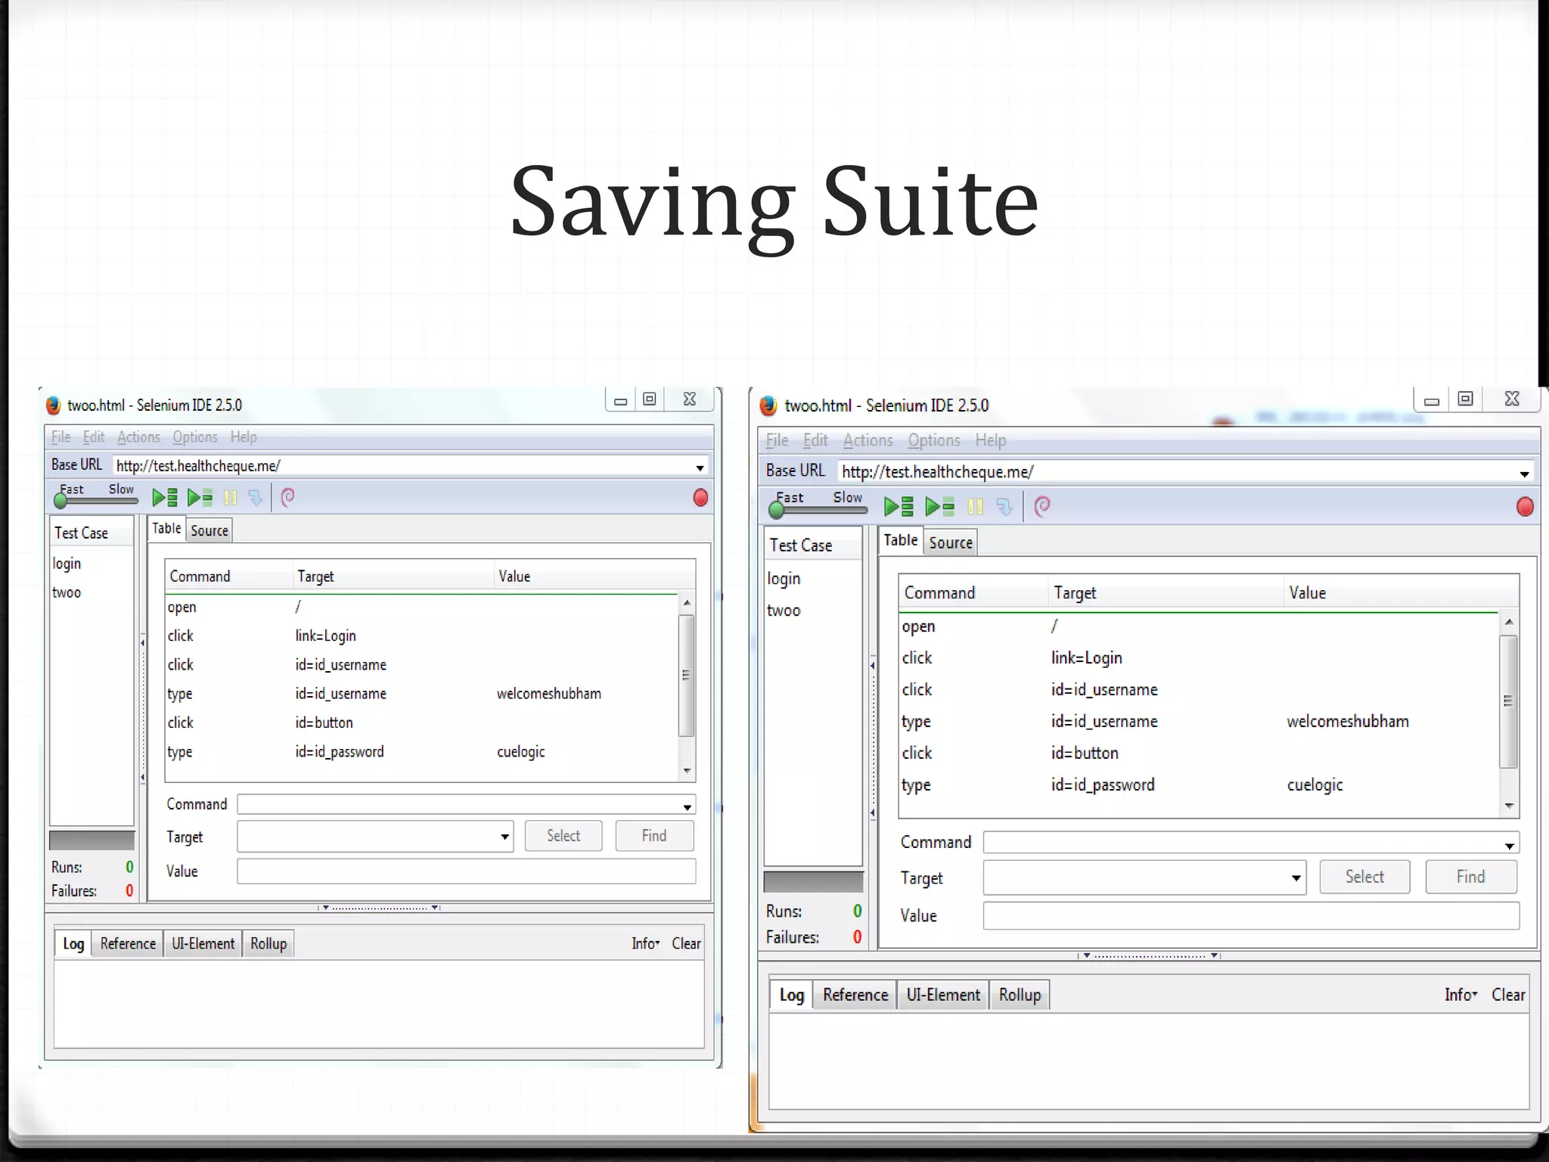The image size is (1549, 1162).
Task: Open the Info log level dropdown in right window
Action: tap(1461, 995)
